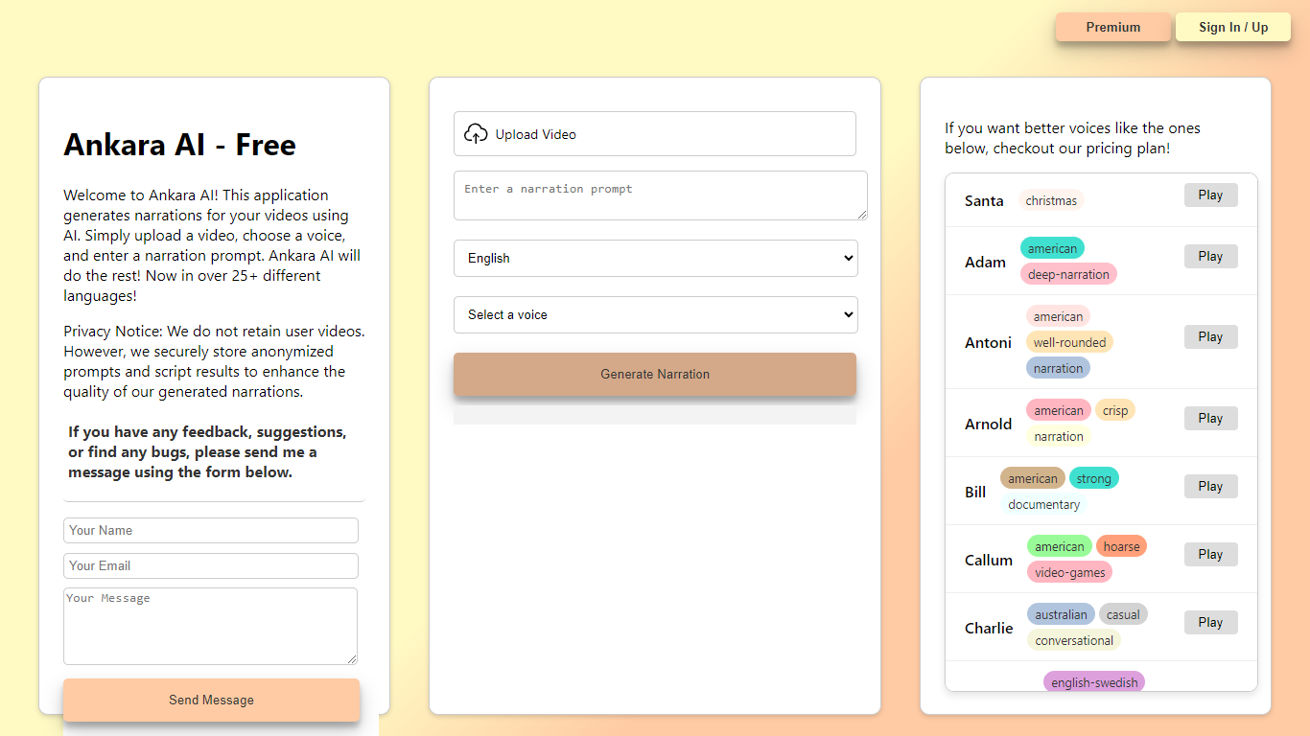The width and height of the screenshot is (1310, 736).
Task: Click Antoni's american tag
Action: click(1058, 316)
